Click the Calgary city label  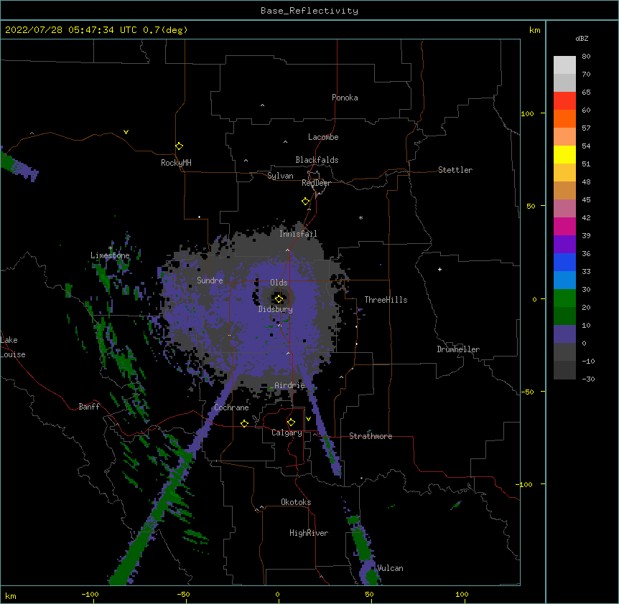point(287,433)
